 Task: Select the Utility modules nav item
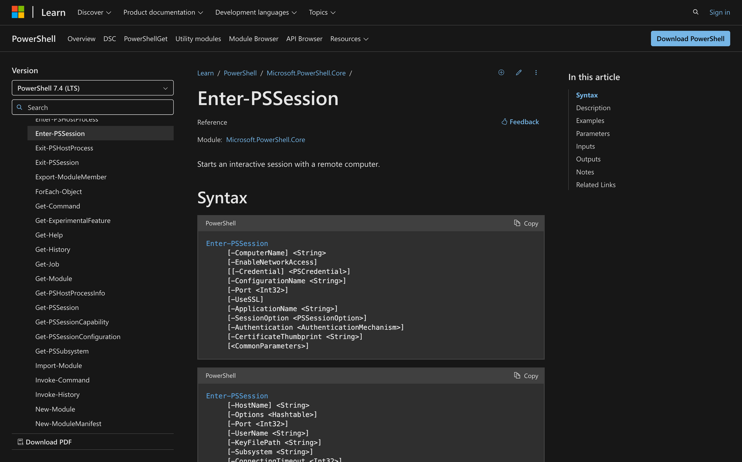tap(198, 39)
